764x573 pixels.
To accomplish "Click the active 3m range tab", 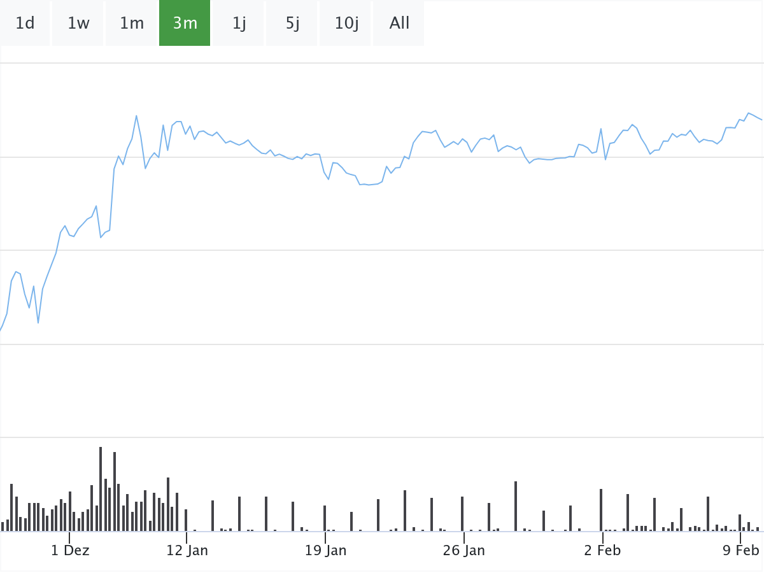I will tap(185, 24).
